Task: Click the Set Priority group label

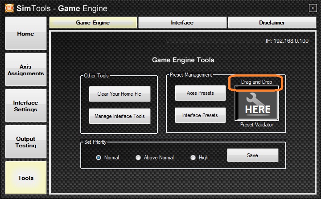Action: [95, 142]
